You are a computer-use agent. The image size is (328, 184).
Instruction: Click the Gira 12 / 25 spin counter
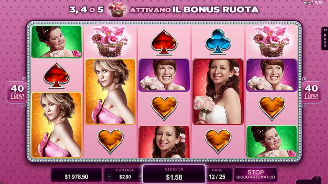click(x=217, y=174)
